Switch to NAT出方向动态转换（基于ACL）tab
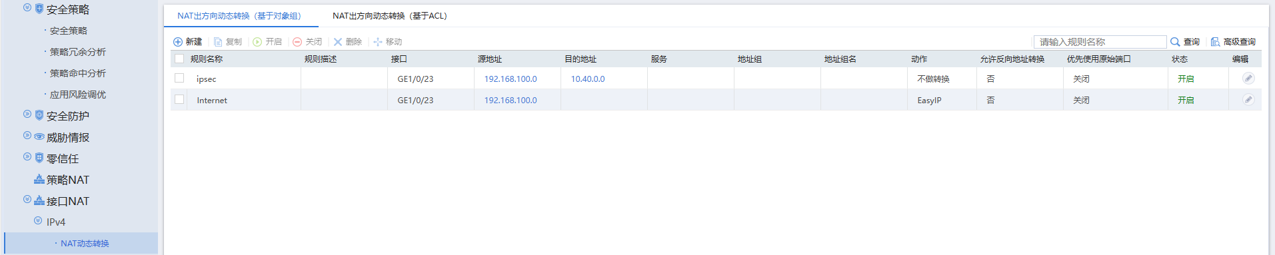This screenshot has height=255, width=1275. tap(390, 16)
